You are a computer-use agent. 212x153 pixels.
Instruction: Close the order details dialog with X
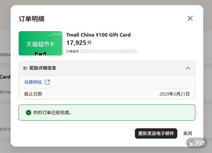point(190,18)
